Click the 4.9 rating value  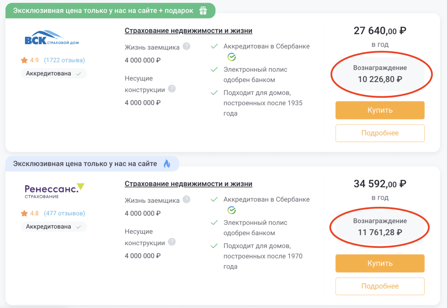(34, 60)
